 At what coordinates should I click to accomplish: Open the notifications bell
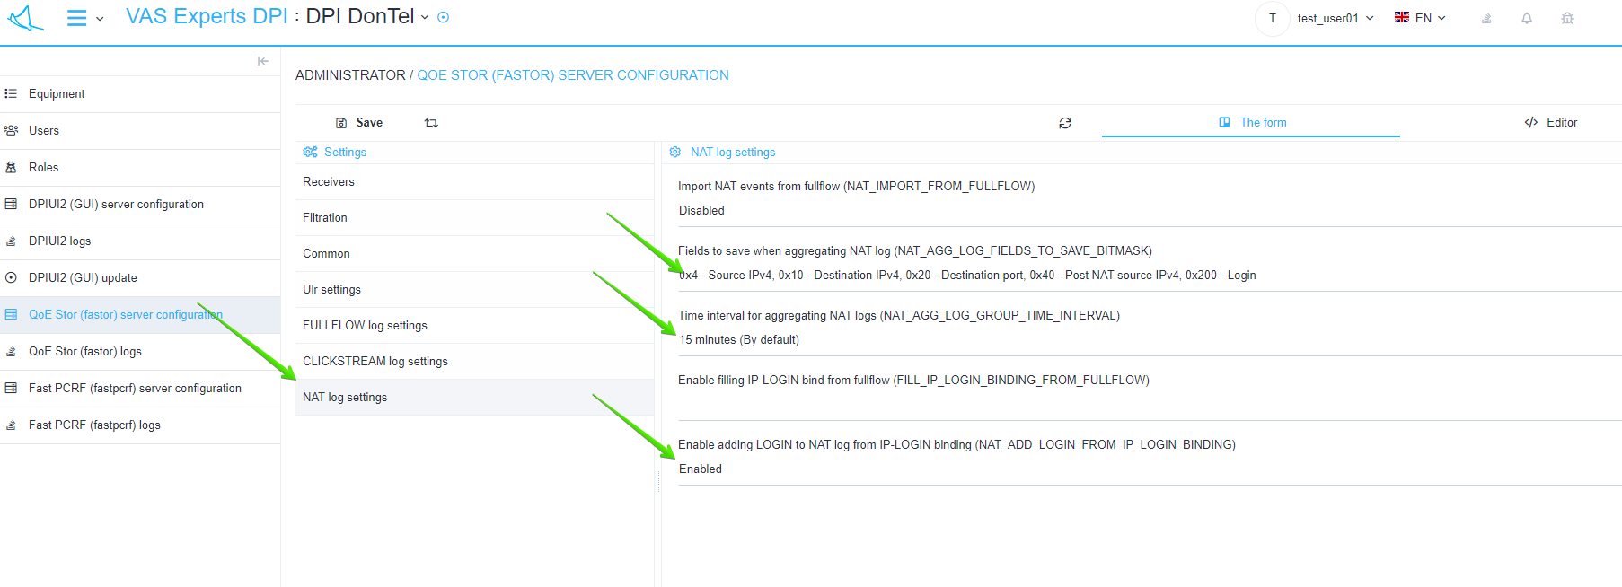[x=1527, y=18]
